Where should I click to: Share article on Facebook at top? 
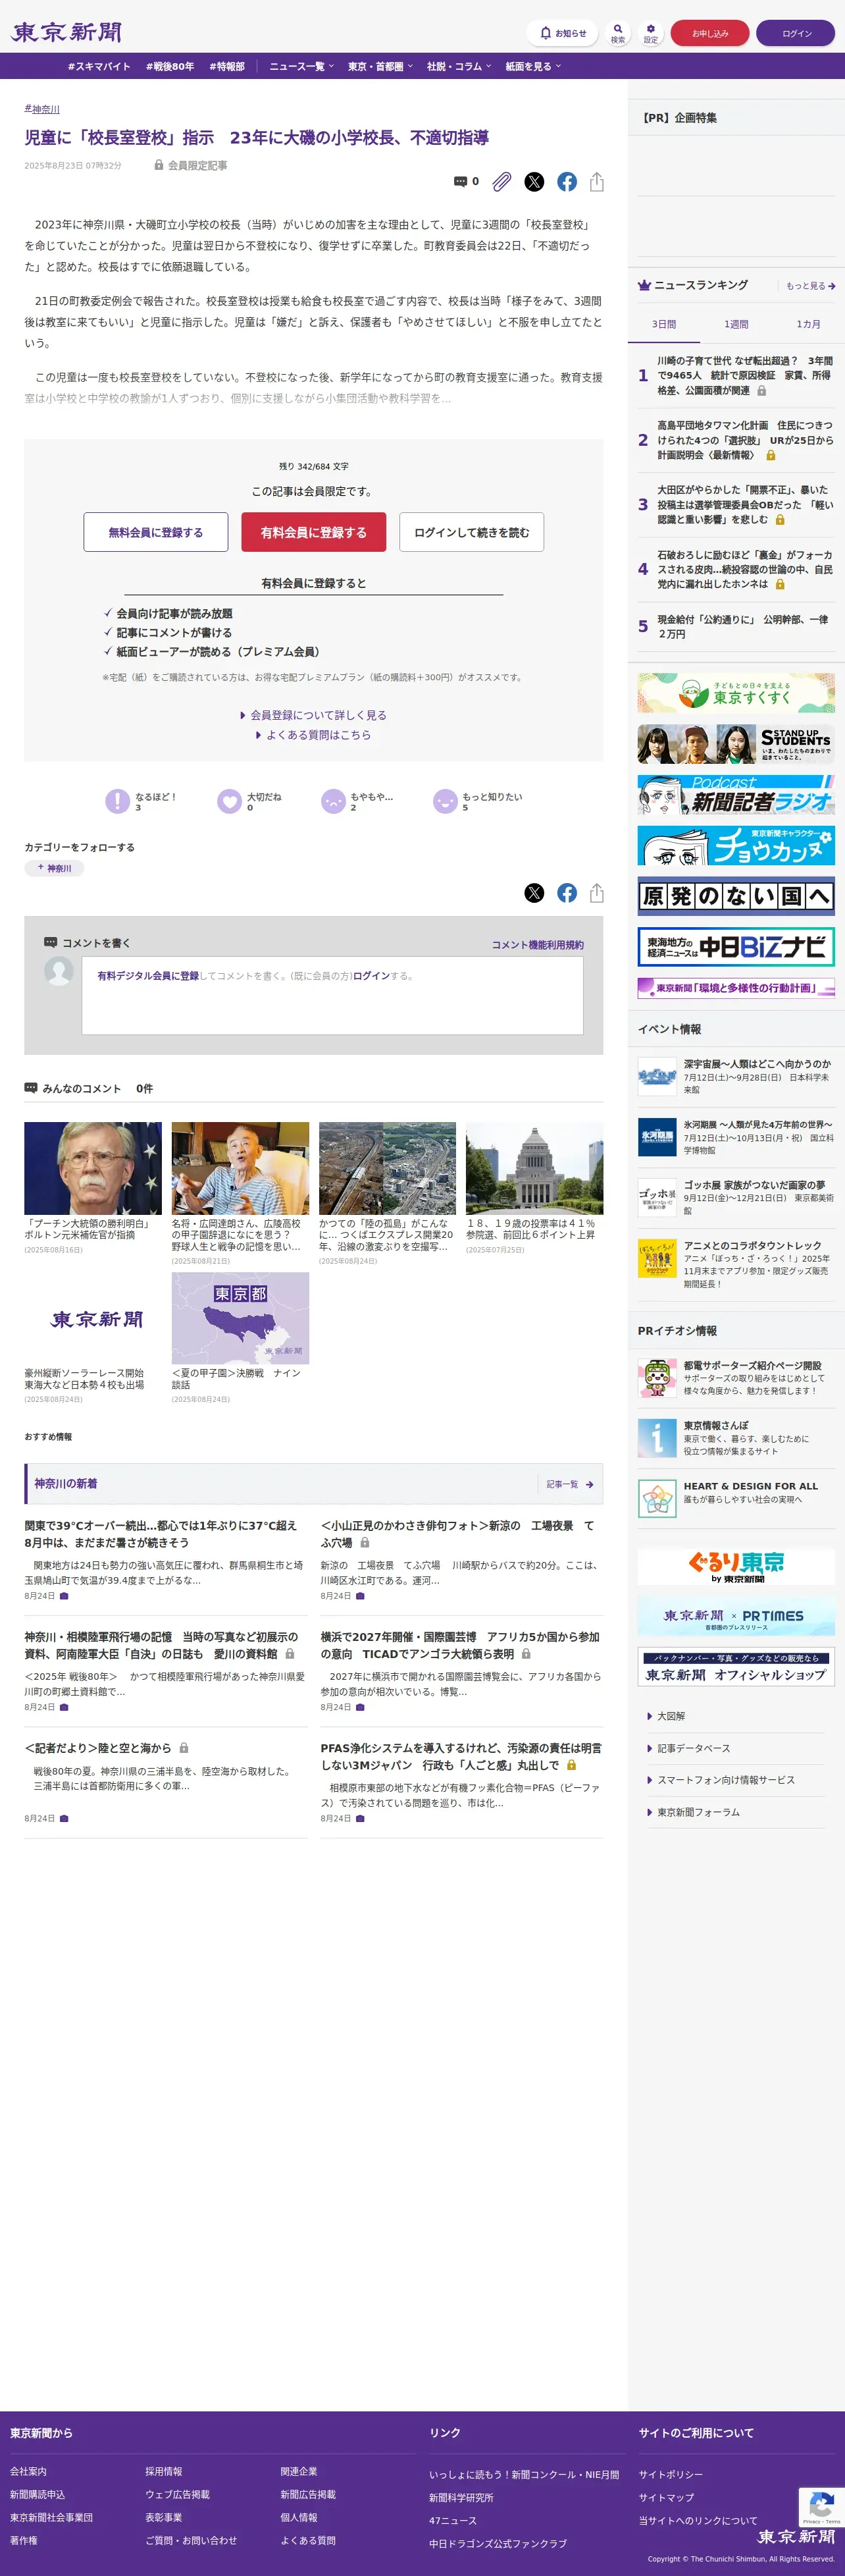(567, 182)
